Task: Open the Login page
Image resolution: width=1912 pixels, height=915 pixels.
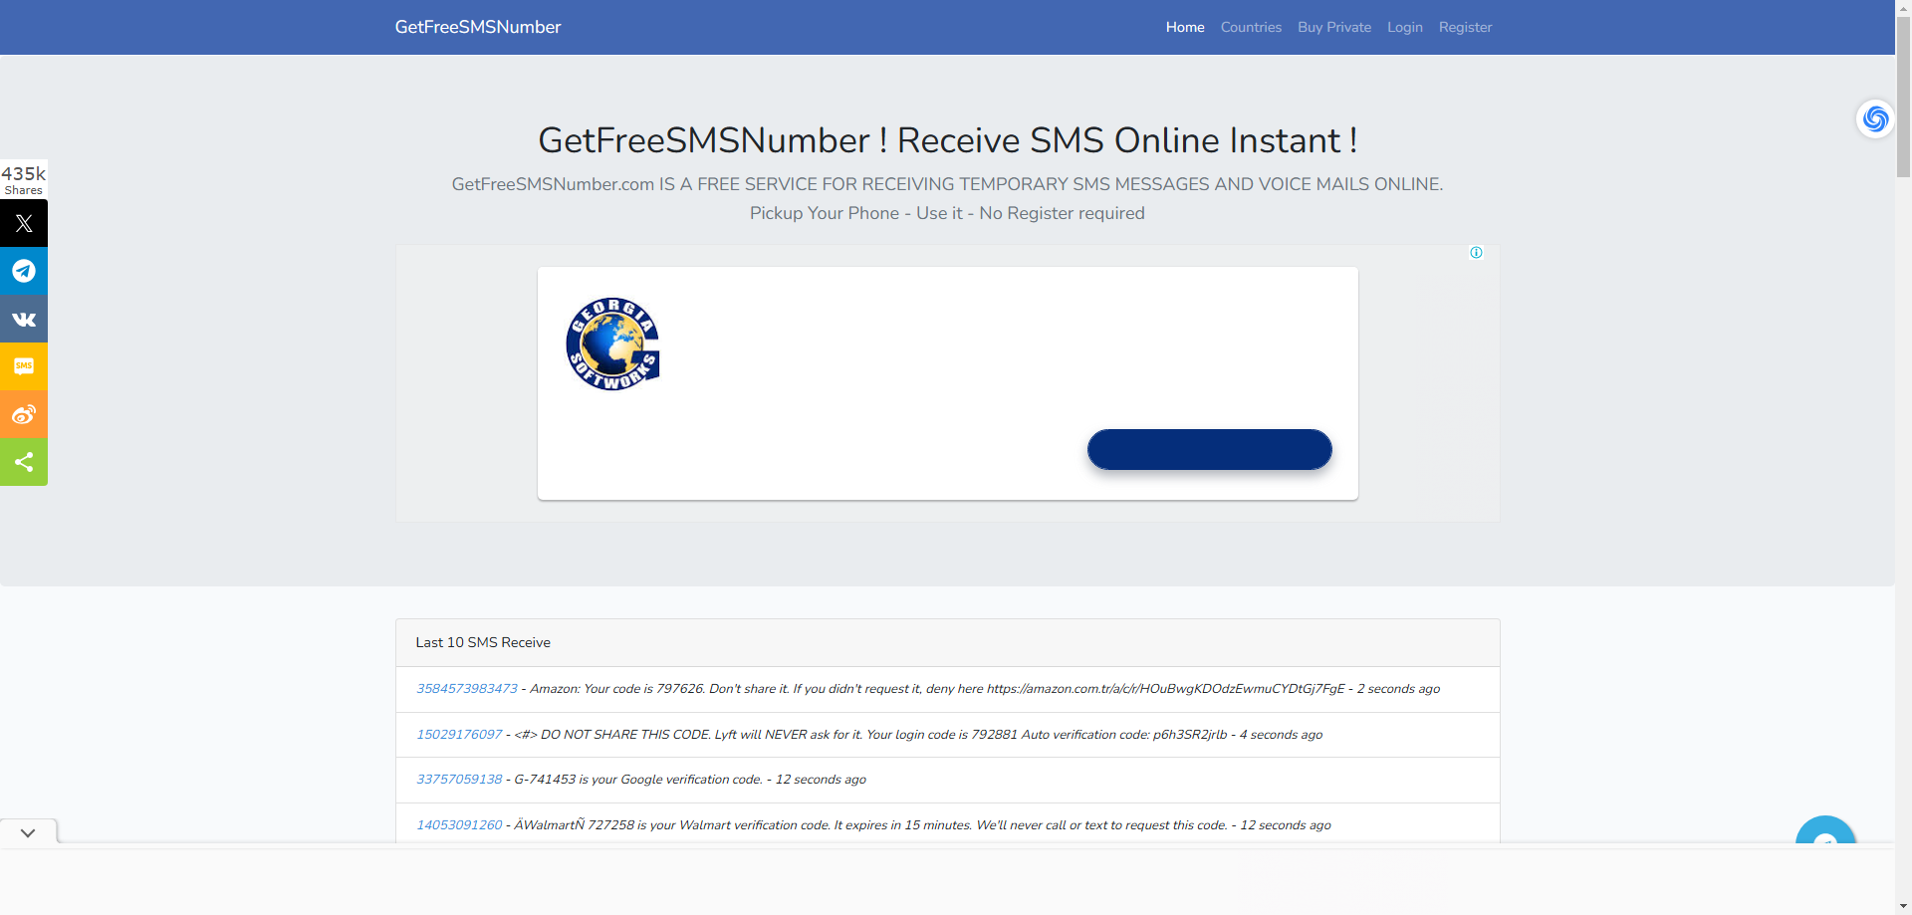Action: [1404, 27]
